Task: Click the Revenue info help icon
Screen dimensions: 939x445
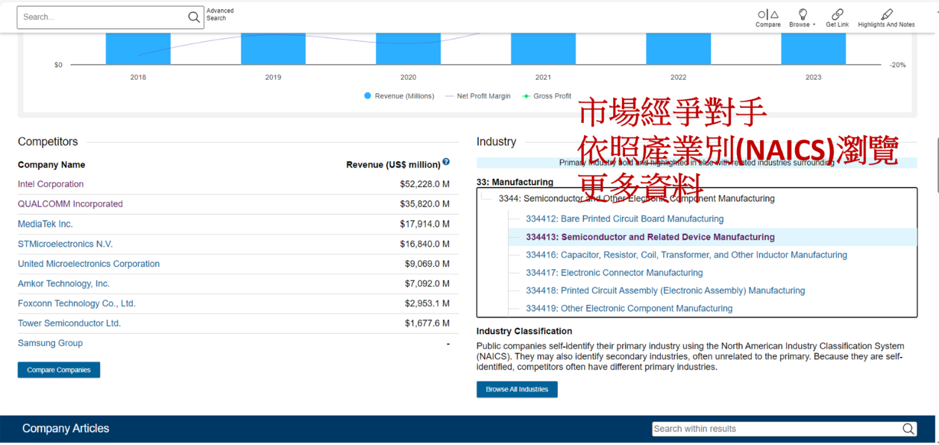Action: point(446,162)
